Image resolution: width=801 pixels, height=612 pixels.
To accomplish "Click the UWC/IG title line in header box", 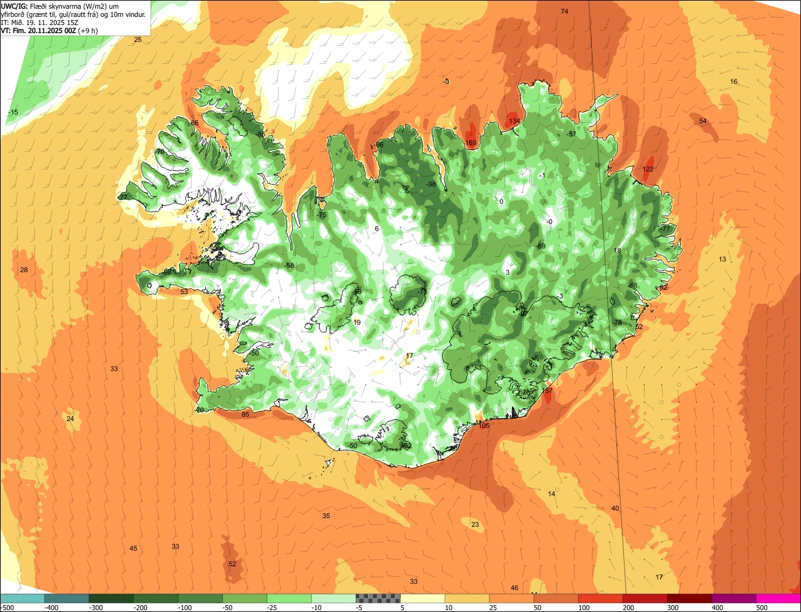I will coord(60,6).
